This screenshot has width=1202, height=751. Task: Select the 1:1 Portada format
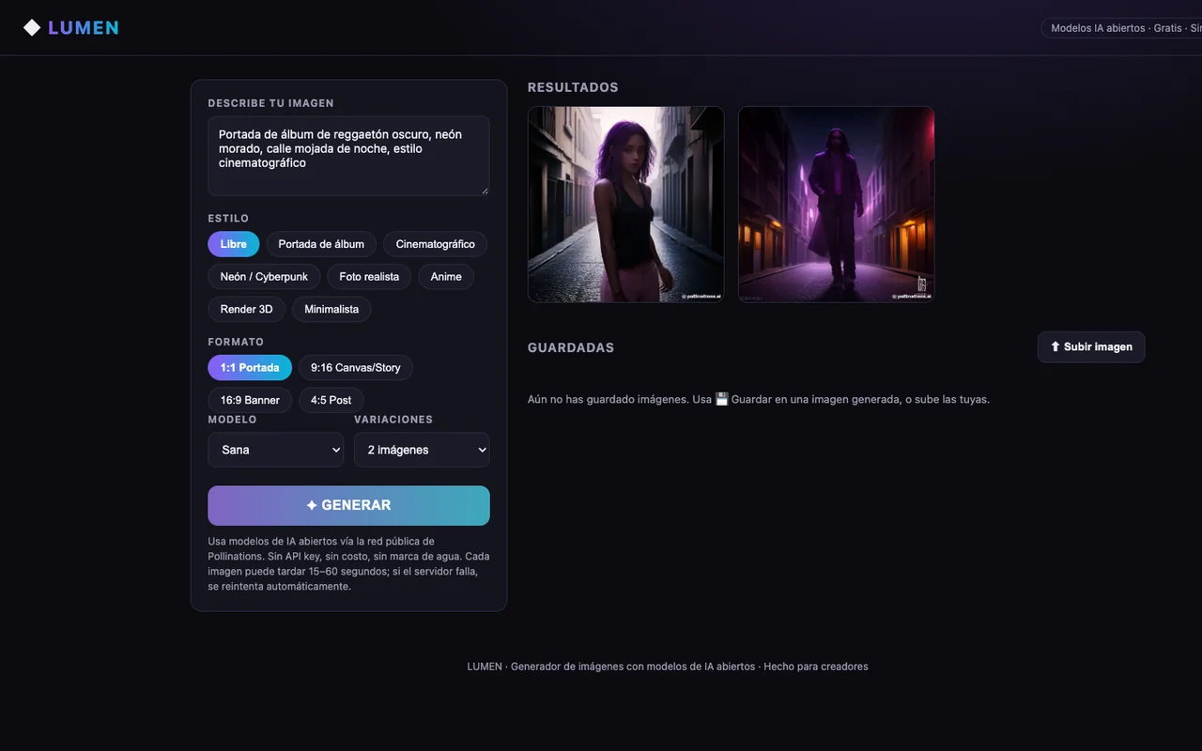click(250, 368)
